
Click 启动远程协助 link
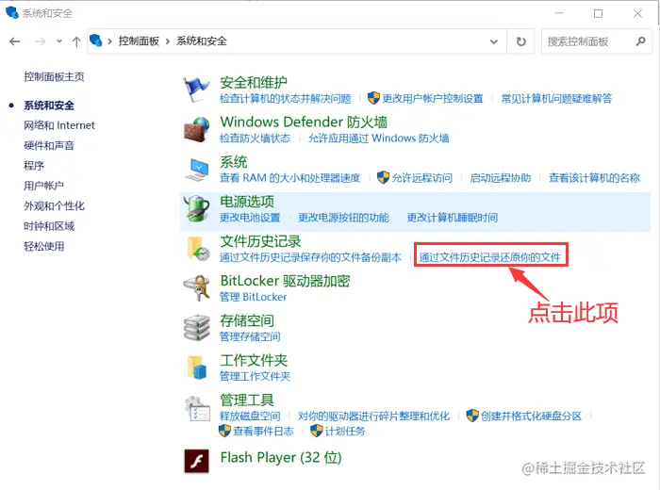point(501,178)
